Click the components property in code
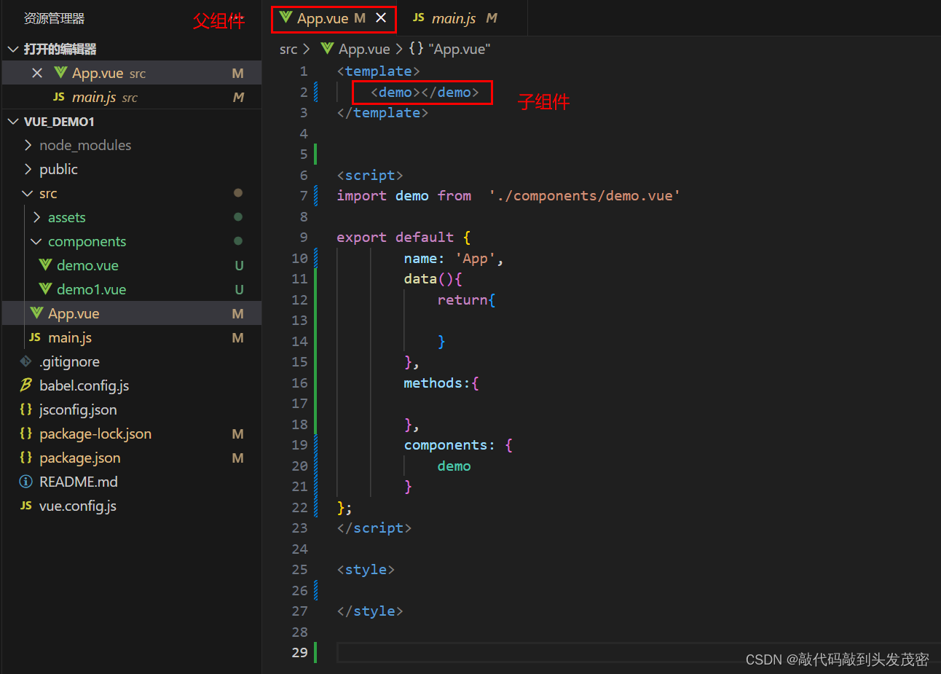 point(446,444)
